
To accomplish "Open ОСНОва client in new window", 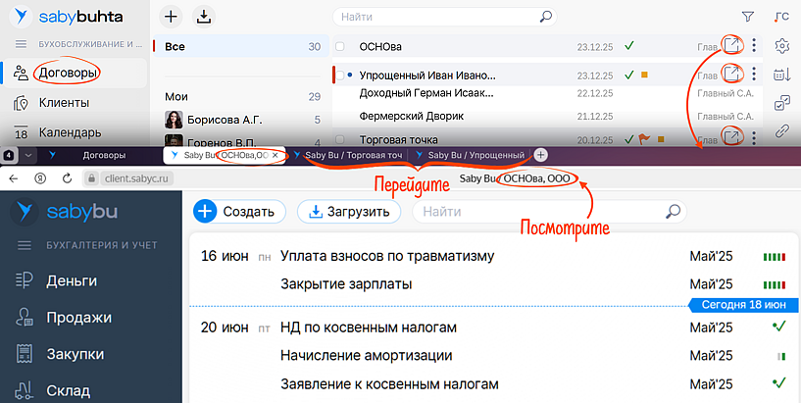I will click(731, 45).
